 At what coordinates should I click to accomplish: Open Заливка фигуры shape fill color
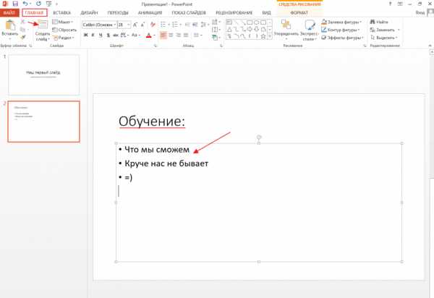341,22
